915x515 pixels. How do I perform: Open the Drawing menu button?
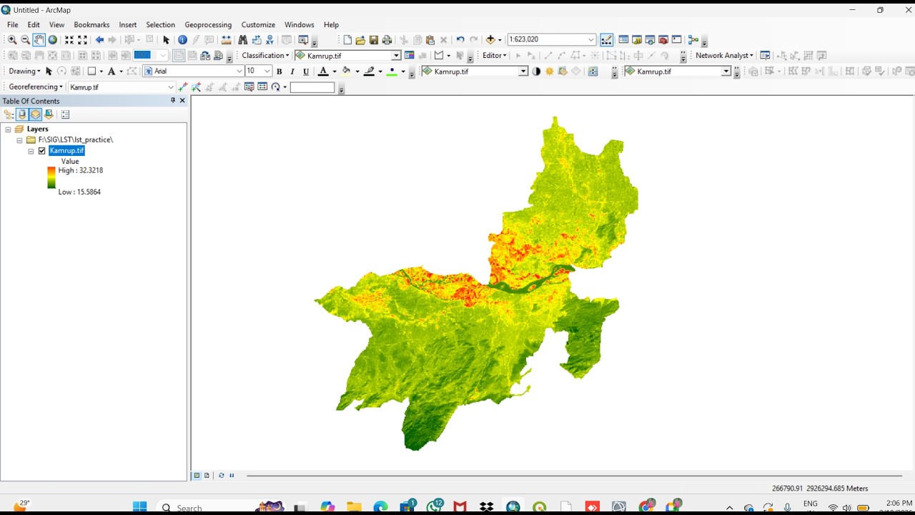(24, 72)
